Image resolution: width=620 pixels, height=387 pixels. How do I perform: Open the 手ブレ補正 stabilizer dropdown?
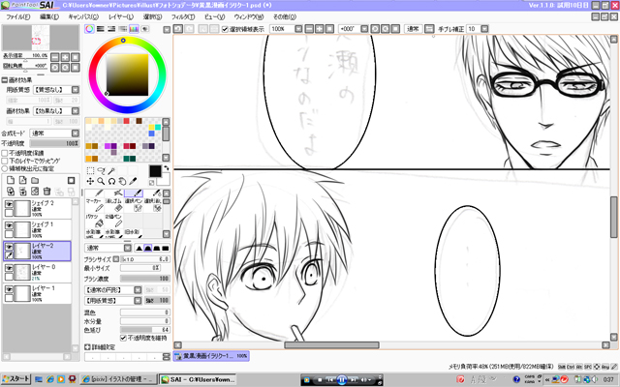point(484,29)
